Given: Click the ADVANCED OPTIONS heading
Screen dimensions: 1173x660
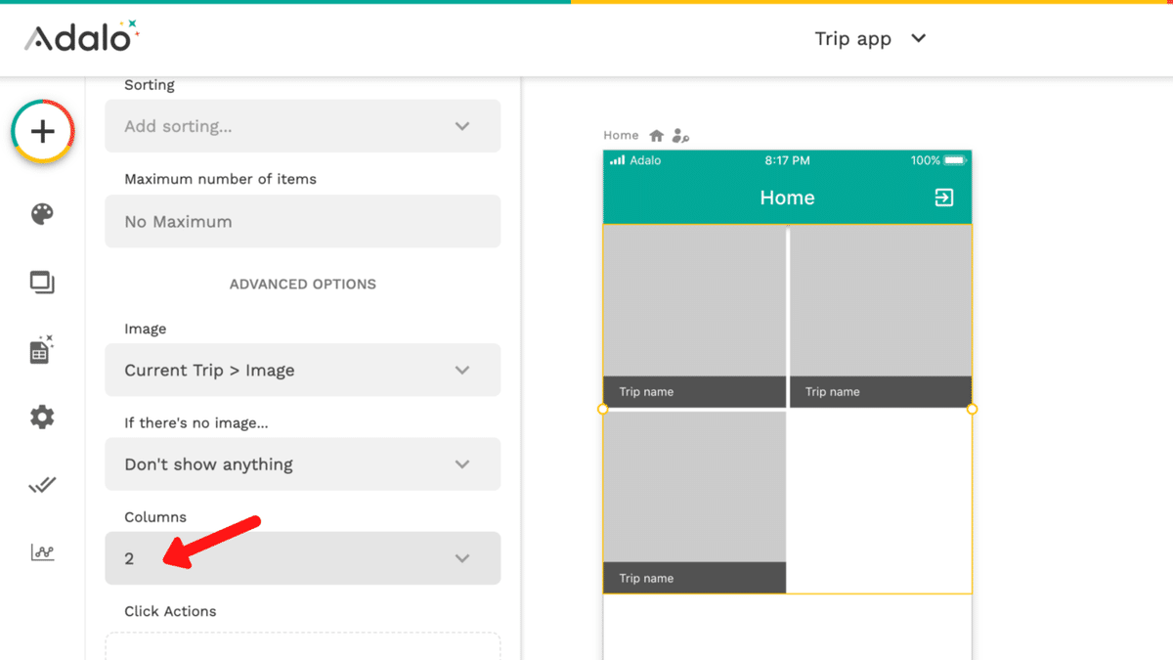Looking at the screenshot, I should point(303,285).
